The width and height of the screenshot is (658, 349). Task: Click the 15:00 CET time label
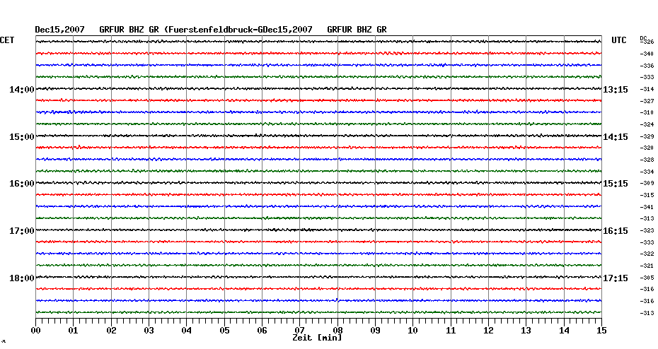pos(22,137)
